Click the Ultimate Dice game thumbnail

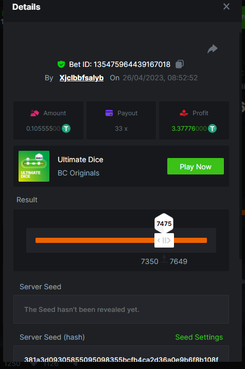tap(34, 166)
